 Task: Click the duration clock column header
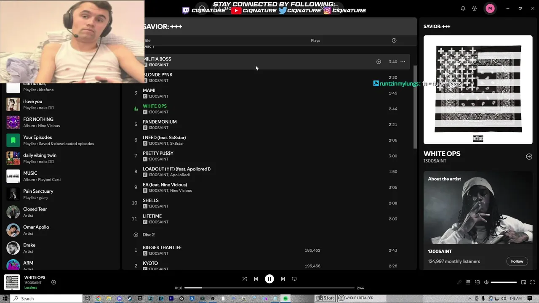(394, 40)
